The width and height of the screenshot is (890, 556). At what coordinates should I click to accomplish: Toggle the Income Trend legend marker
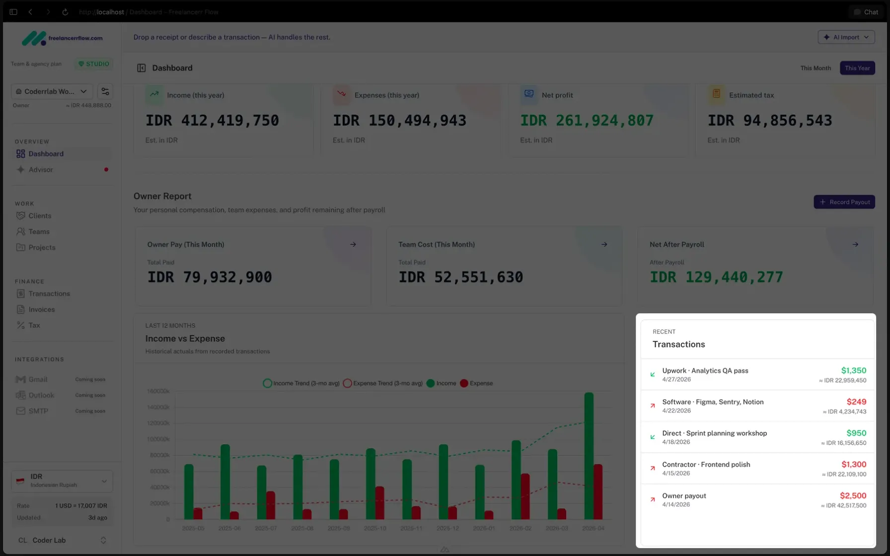267,383
